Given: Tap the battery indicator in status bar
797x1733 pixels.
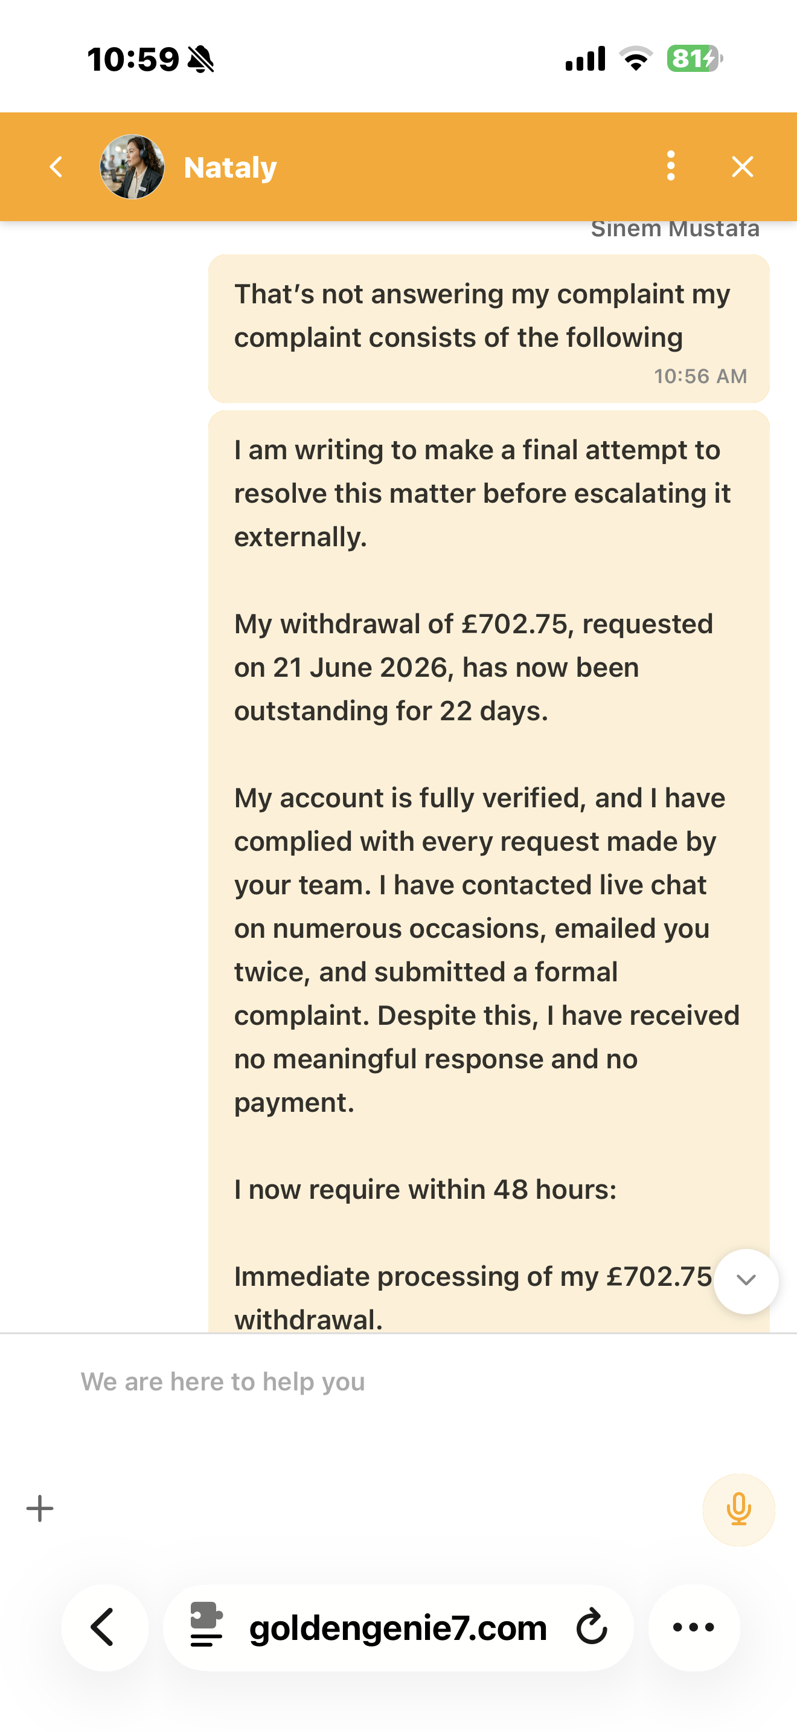Looking at the screenshot, I should click(x=695, y=59).
